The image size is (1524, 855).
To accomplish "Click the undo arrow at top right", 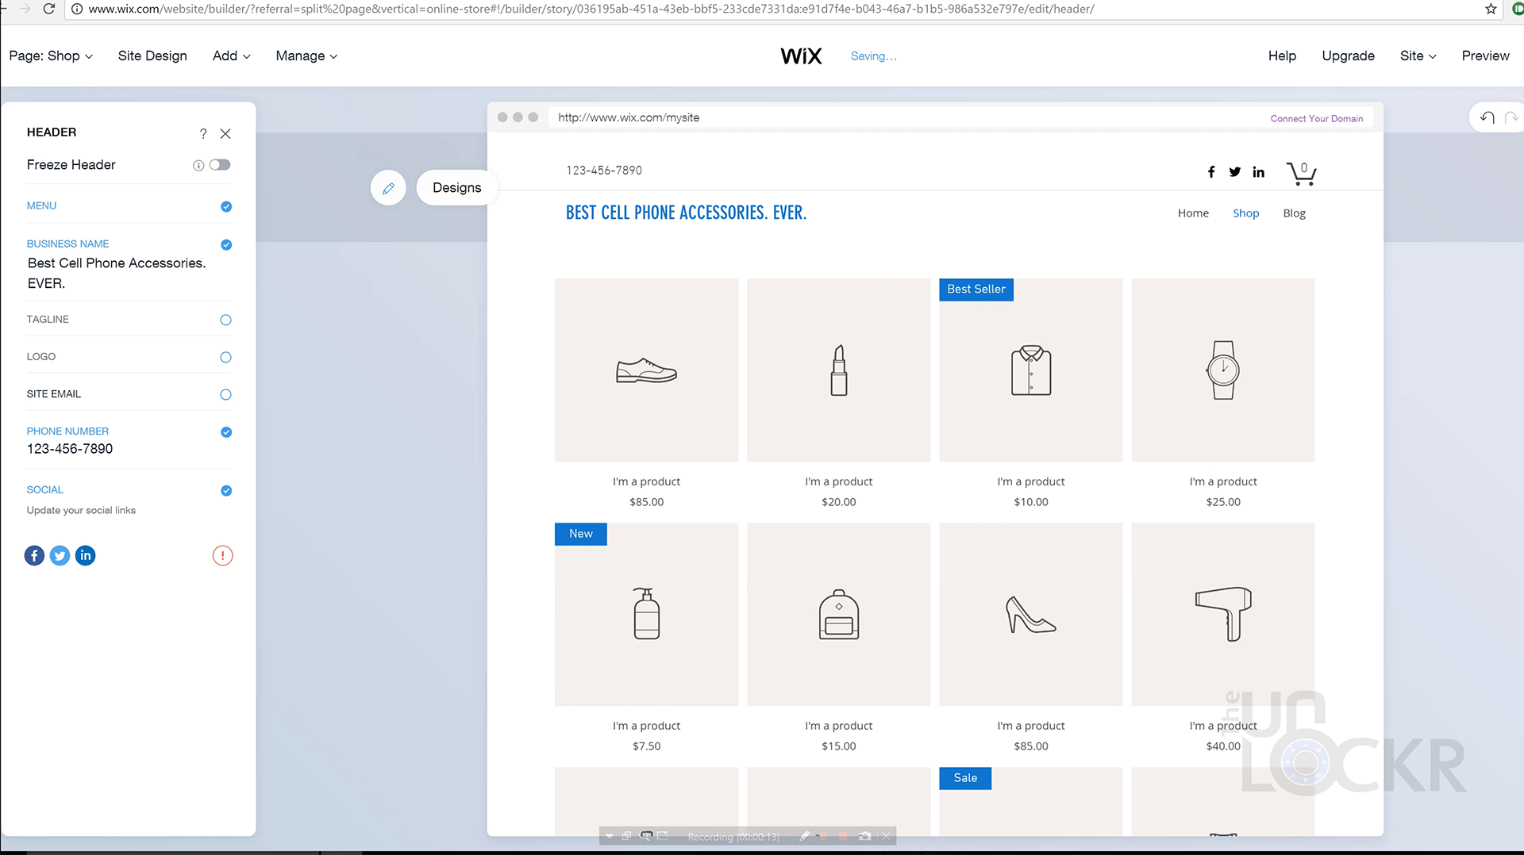I will click(1487, 117).
